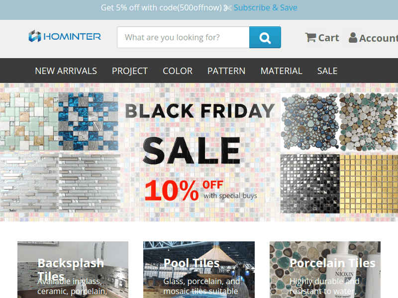
Task: Open the Backsplash Tiles category card
Action: point(73,270)
